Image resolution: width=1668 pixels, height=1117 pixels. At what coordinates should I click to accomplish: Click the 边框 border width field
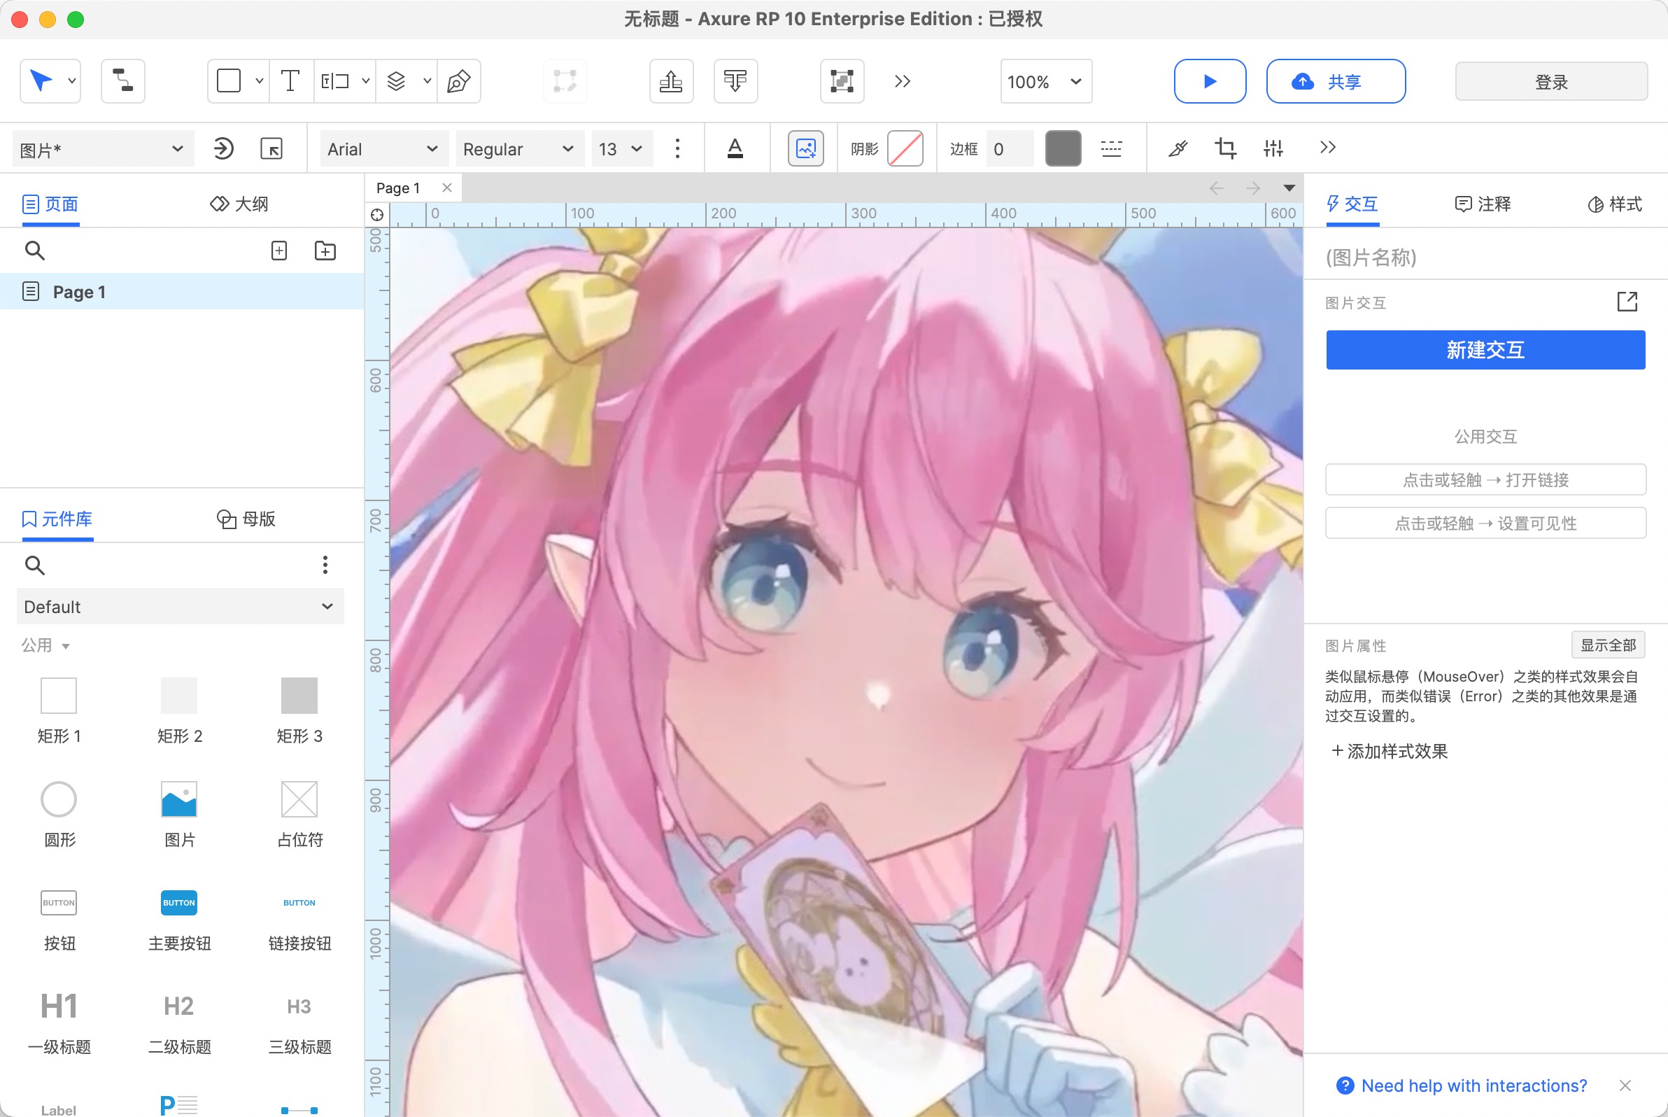(1009, 149)
